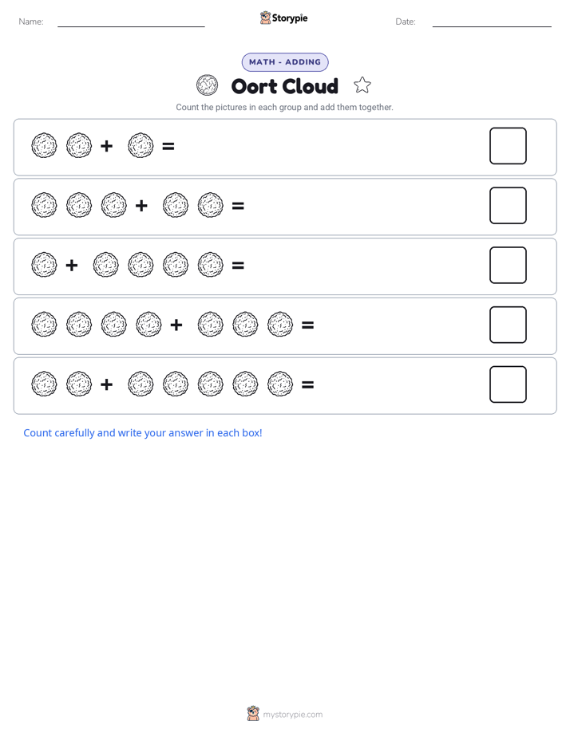Click the equals sign in the fifth row

pos(307,385)
